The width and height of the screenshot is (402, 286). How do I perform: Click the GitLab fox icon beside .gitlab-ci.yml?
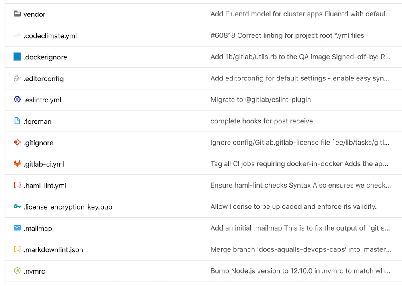[x=17, y=164]
